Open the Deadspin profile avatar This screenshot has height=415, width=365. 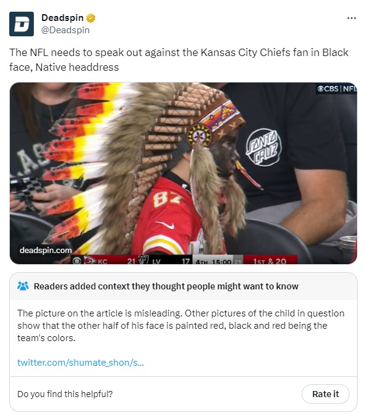(22, 24)
